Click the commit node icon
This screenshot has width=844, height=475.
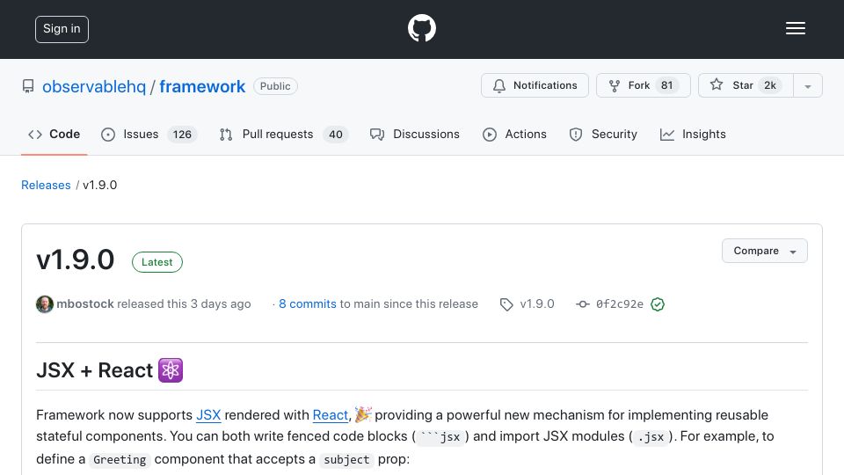[582, 304]
